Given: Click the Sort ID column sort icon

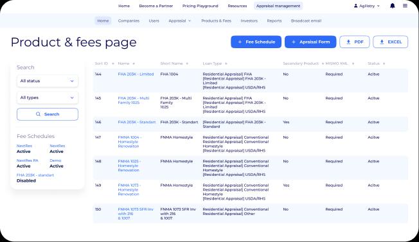Looking at the screenshot, I should click(112, 64).
